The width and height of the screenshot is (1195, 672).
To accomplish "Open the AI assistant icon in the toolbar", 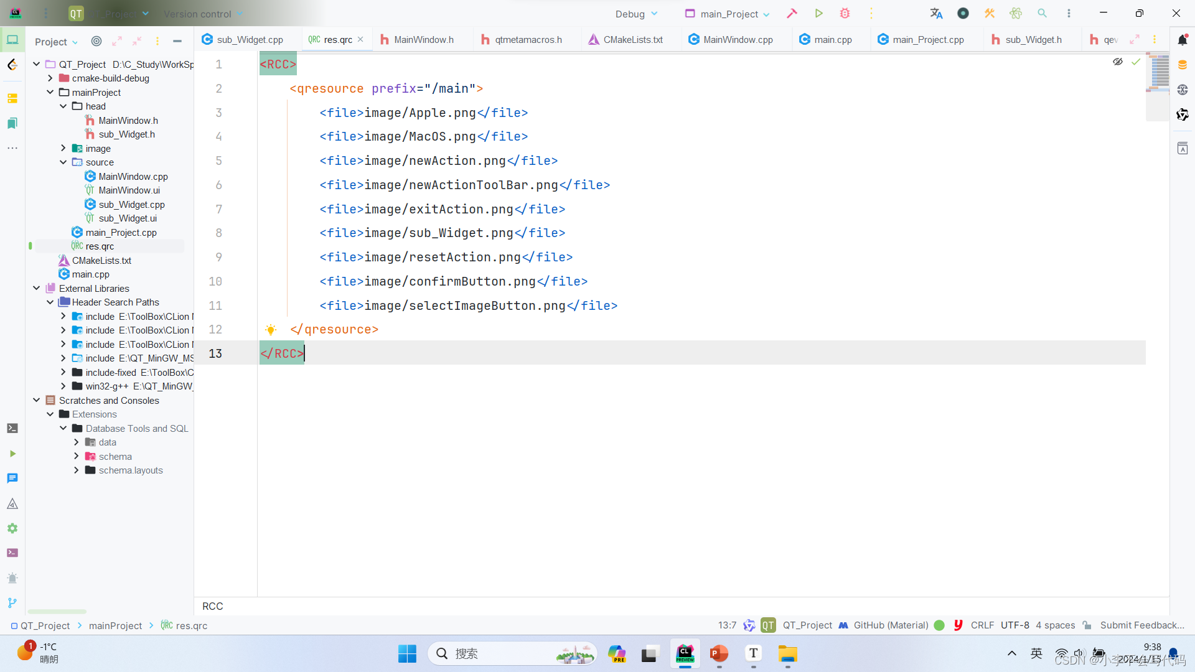I will tap(1016, 13).
